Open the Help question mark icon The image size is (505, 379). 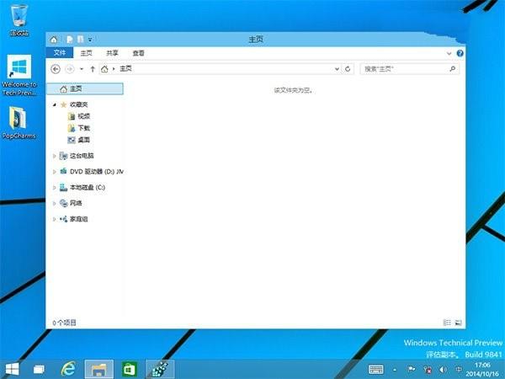coord(460,52)
